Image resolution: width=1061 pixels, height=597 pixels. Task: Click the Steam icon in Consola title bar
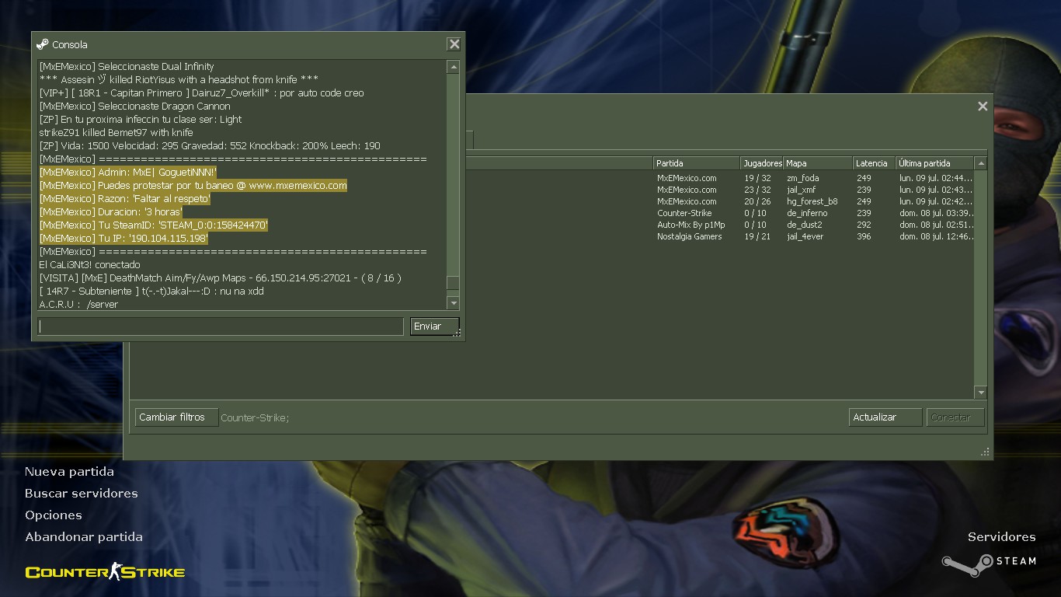coord(43,44)
